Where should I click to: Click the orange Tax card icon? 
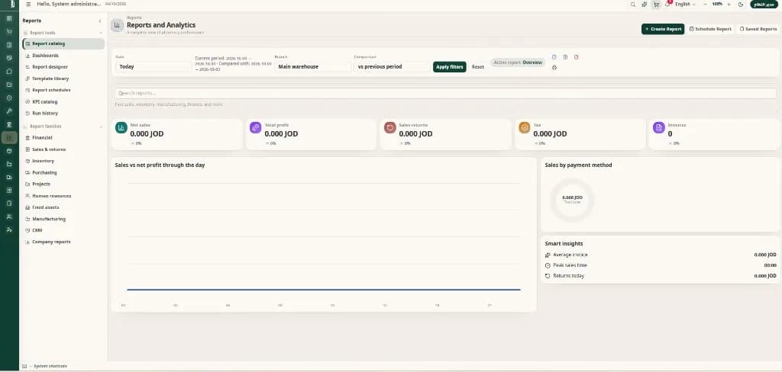(524, 127)
